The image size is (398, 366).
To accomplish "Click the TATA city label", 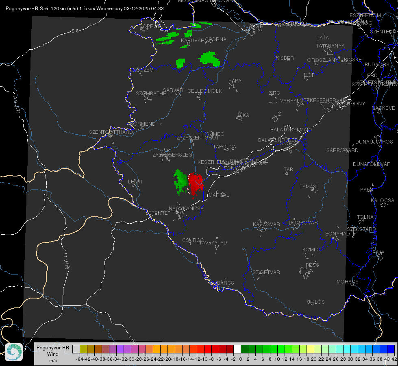I will [x=323, y=37].
